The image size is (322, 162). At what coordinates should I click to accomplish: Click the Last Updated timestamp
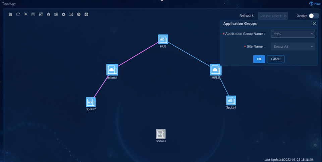point(288,160)
